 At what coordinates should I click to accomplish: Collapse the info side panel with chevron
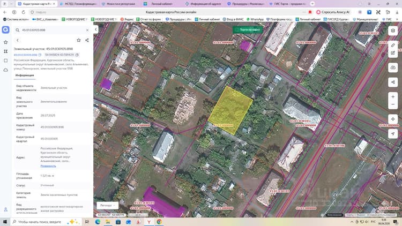tap(96, 29)
